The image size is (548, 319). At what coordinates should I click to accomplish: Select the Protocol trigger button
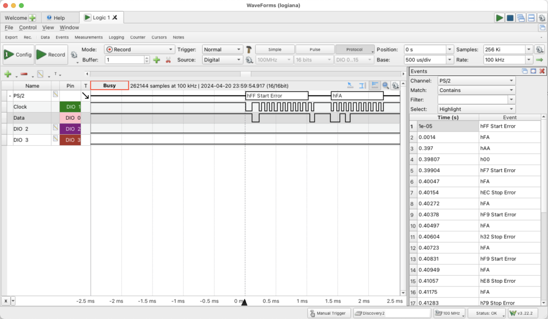[355, 50]
